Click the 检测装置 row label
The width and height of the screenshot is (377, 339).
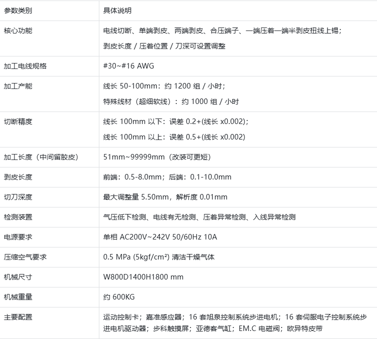tap(18, 217)
